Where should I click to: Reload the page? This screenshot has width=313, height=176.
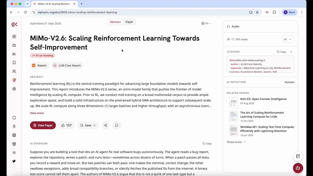(25, 12)
